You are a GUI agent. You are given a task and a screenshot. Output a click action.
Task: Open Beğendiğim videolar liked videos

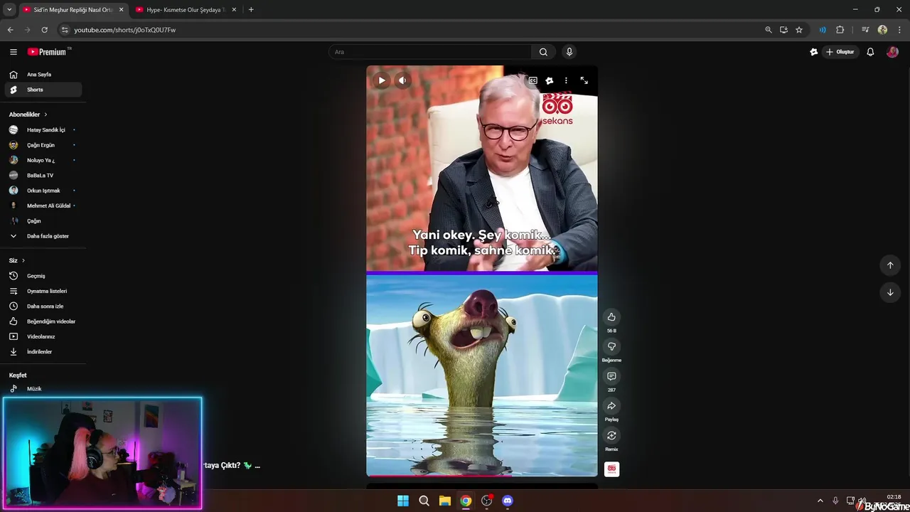(43, 321)
